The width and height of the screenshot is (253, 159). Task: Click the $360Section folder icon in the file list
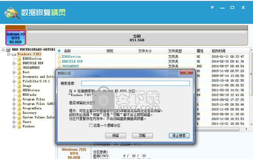click(x=59, y=56)
